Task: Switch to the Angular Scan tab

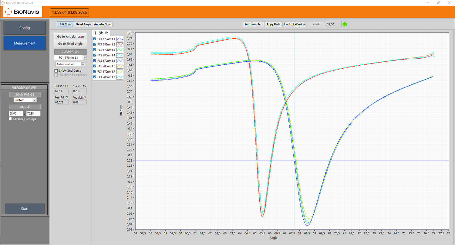Action: 103,24
